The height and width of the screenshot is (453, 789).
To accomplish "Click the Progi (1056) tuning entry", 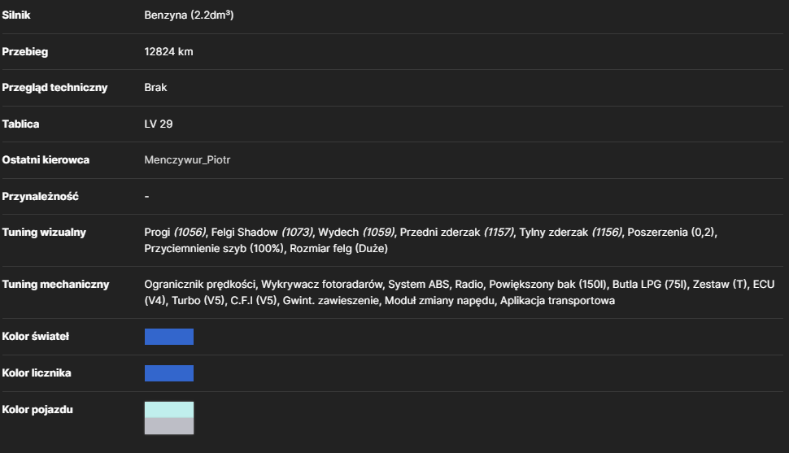I will point(175,233).
